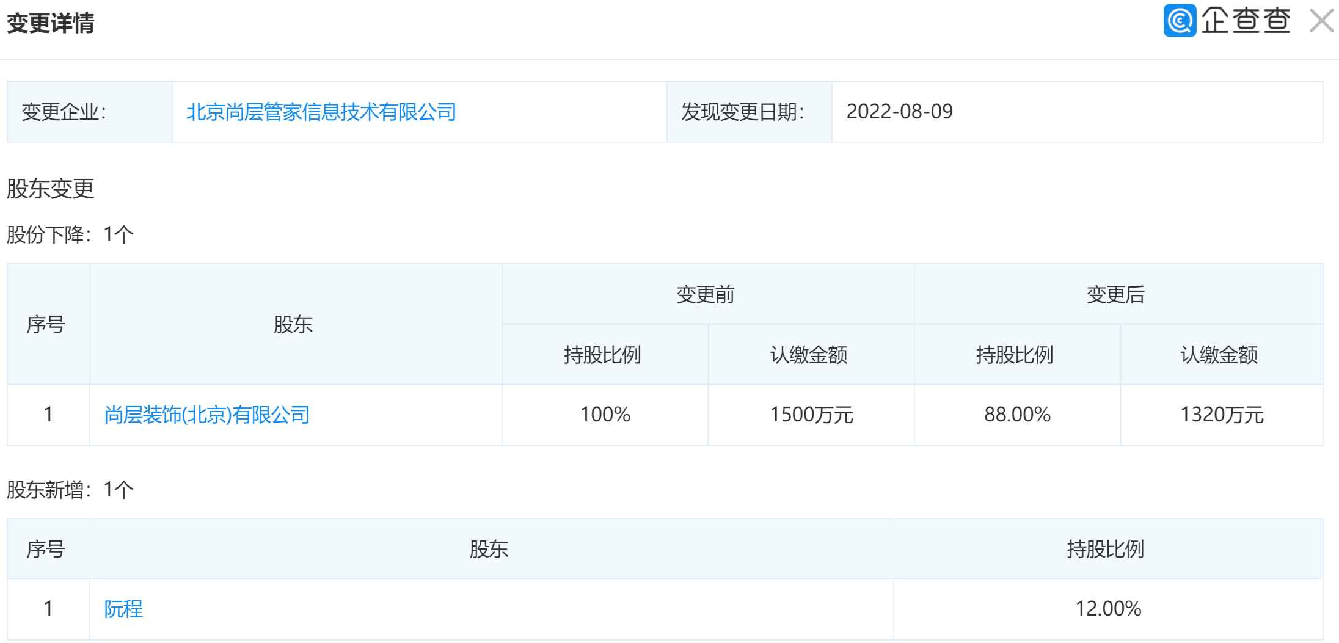Click the 1500万元 subscribed amount cell
The width and height of the screenshot is (1339, 643).
(x=811, y=415)
